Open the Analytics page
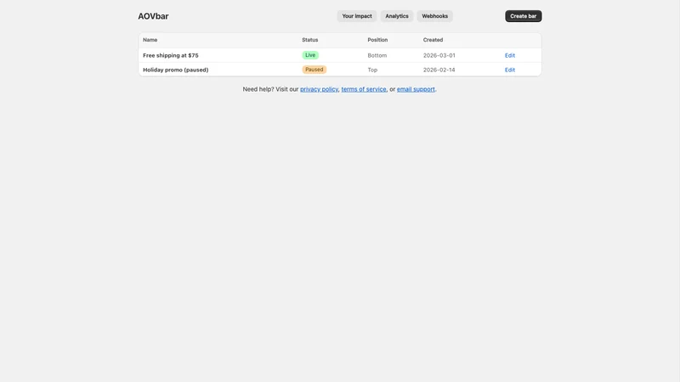Image resolution: width=680 pixels, height=382 pixels. [x=397, y=16]
